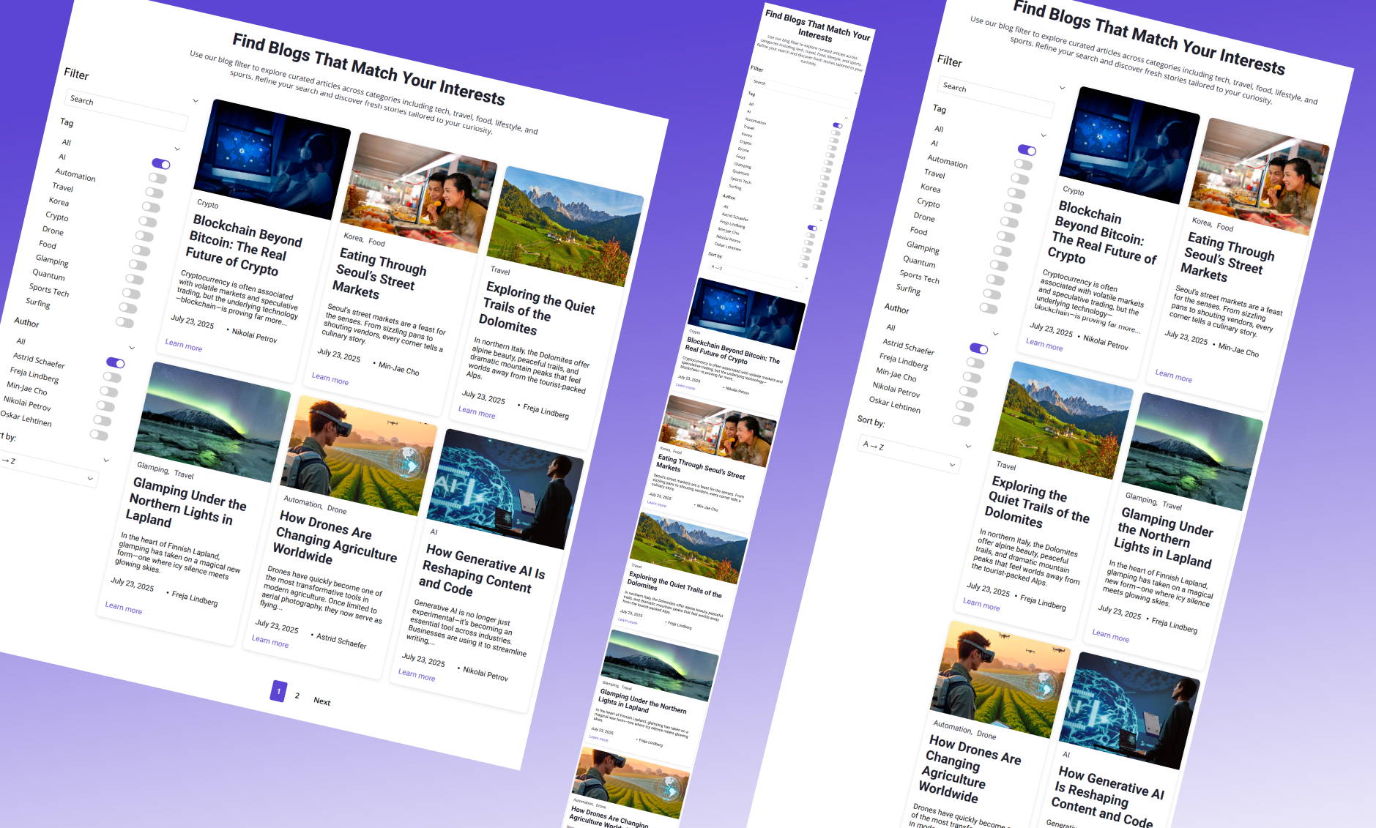Toggle the AI tag filter switch

pos(160,163)
